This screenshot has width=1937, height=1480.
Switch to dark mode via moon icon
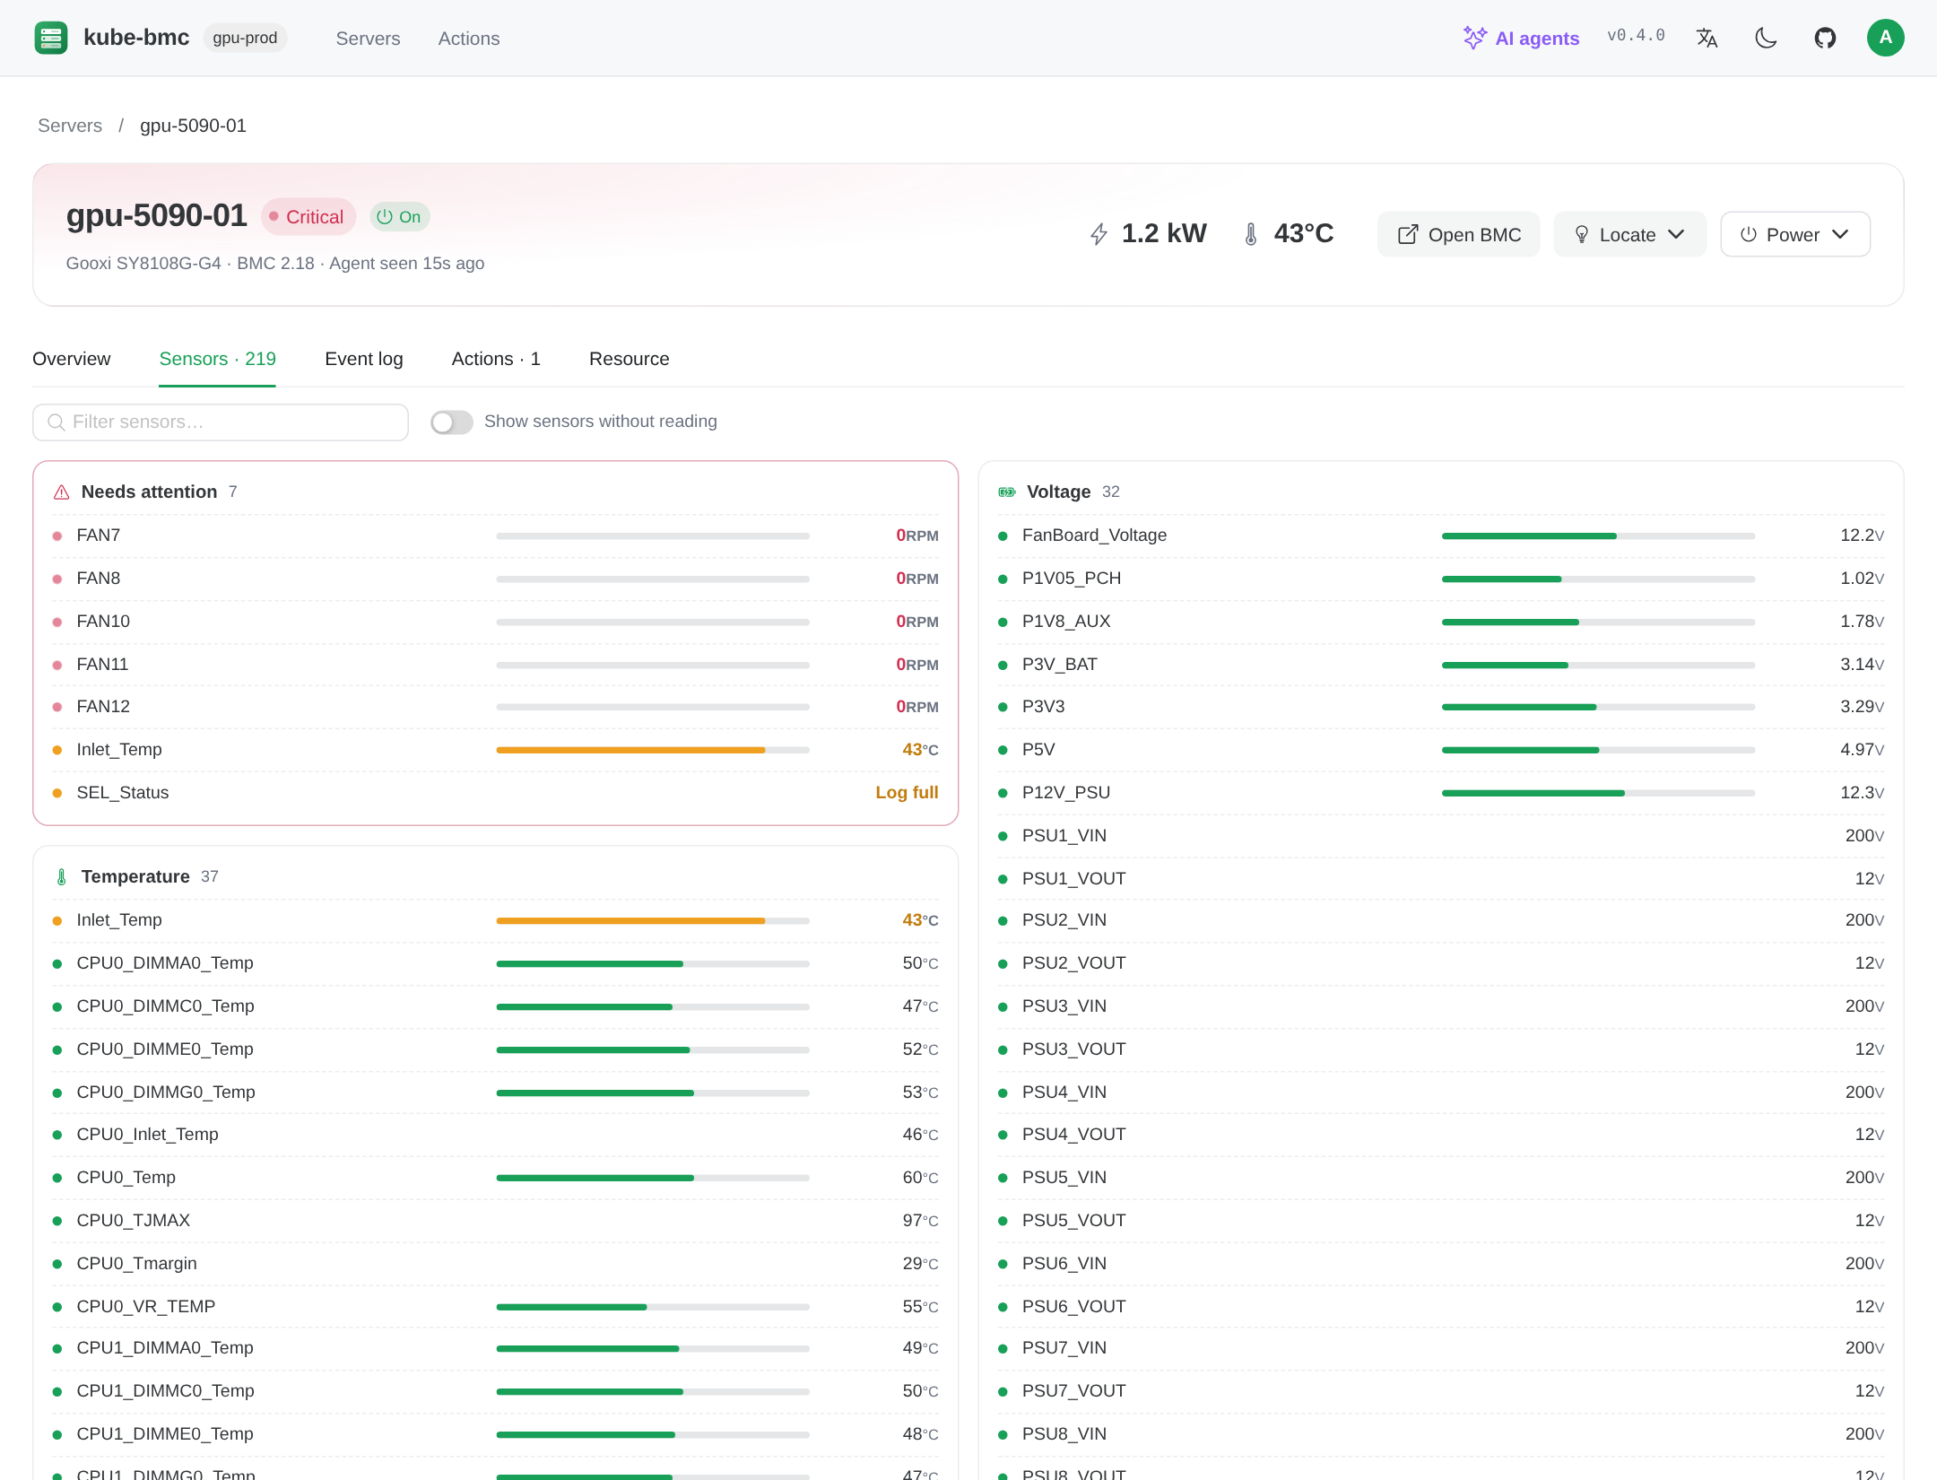tap(1766, 38)
